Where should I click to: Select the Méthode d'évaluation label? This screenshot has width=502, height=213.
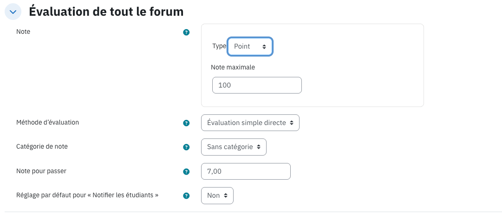point(47,122)
